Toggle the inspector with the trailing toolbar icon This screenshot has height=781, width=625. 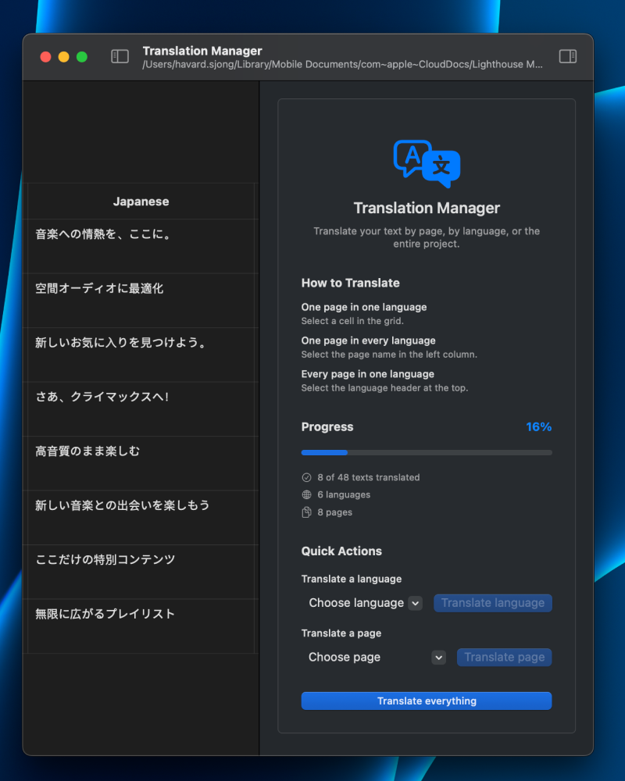[567, 56]
